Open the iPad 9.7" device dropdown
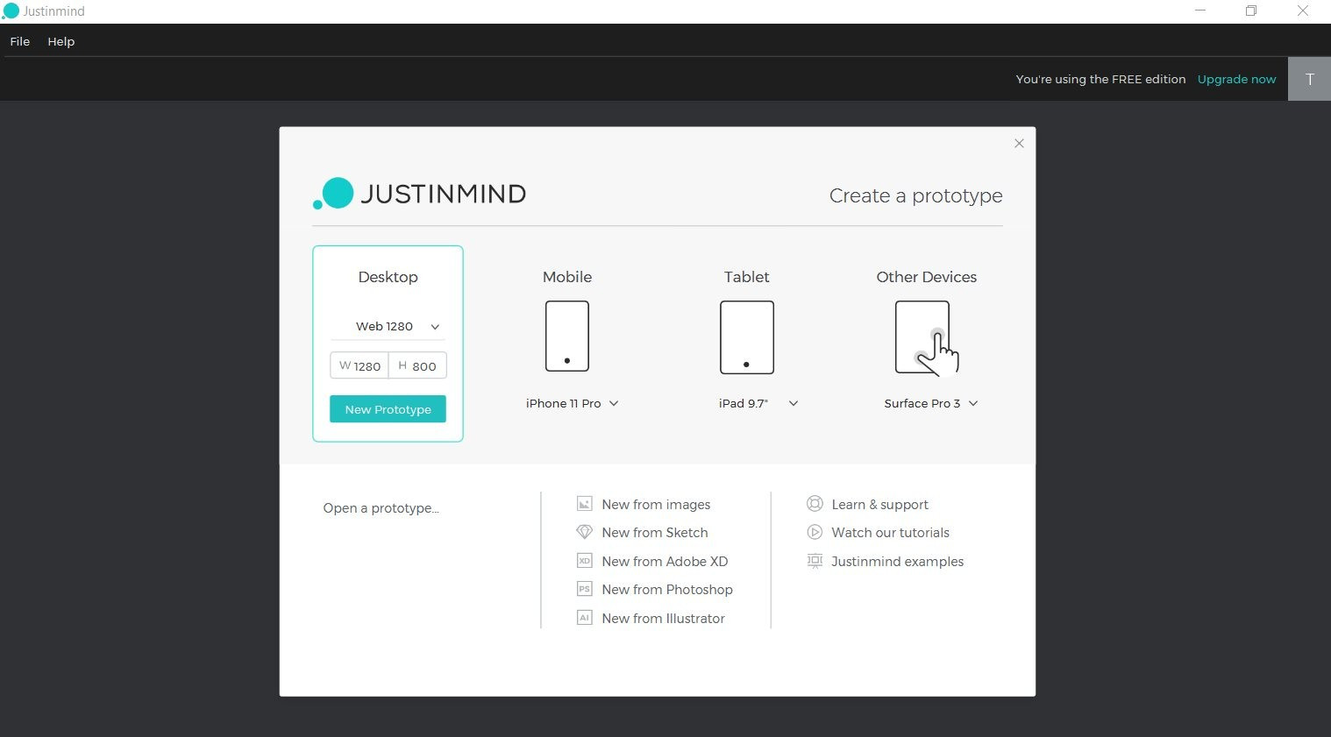1331x737 pixels. (794, 403)
